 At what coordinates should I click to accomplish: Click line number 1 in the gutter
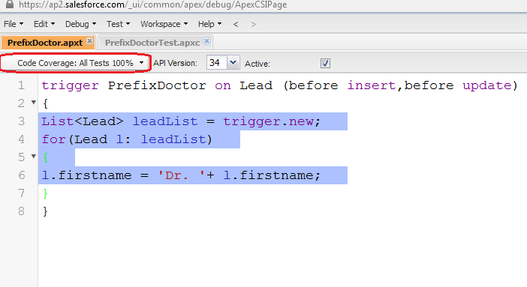click(21, 85)
